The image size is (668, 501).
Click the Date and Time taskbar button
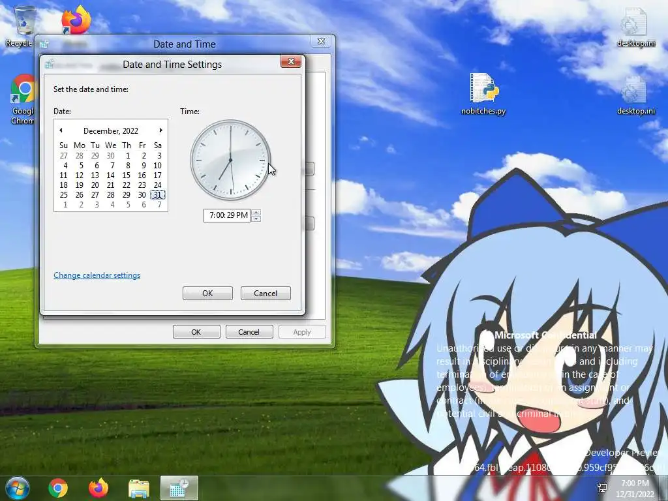point(179,488)
